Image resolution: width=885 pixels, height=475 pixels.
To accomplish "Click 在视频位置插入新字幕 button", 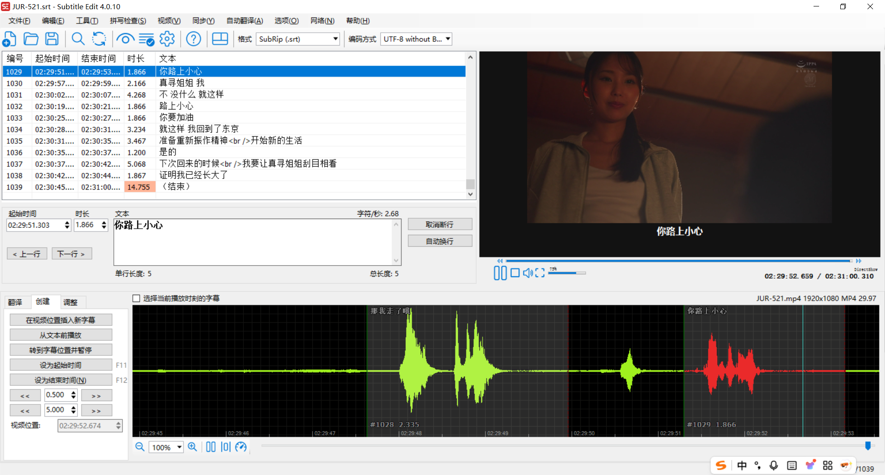I will point(61,320).
